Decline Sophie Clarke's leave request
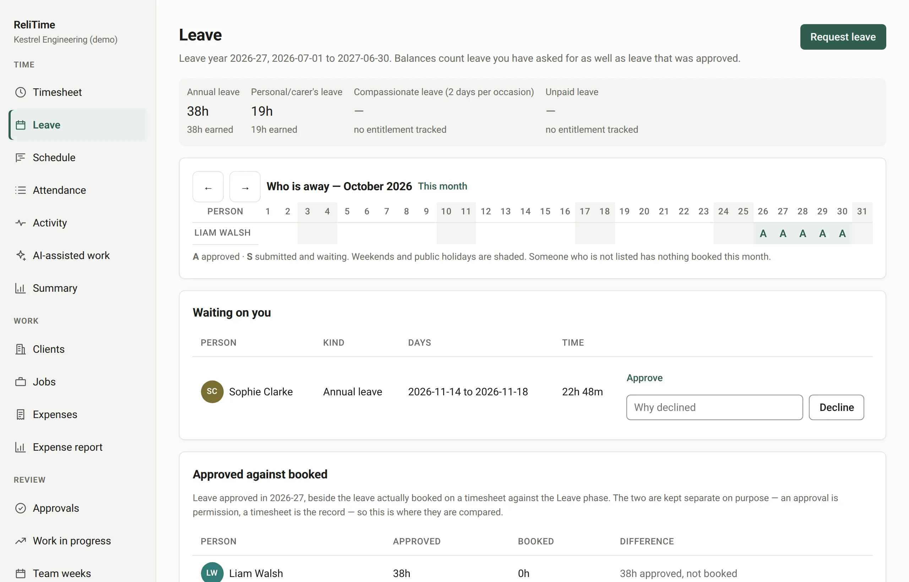Screen dimensions: 909x582 pos(837,407)
